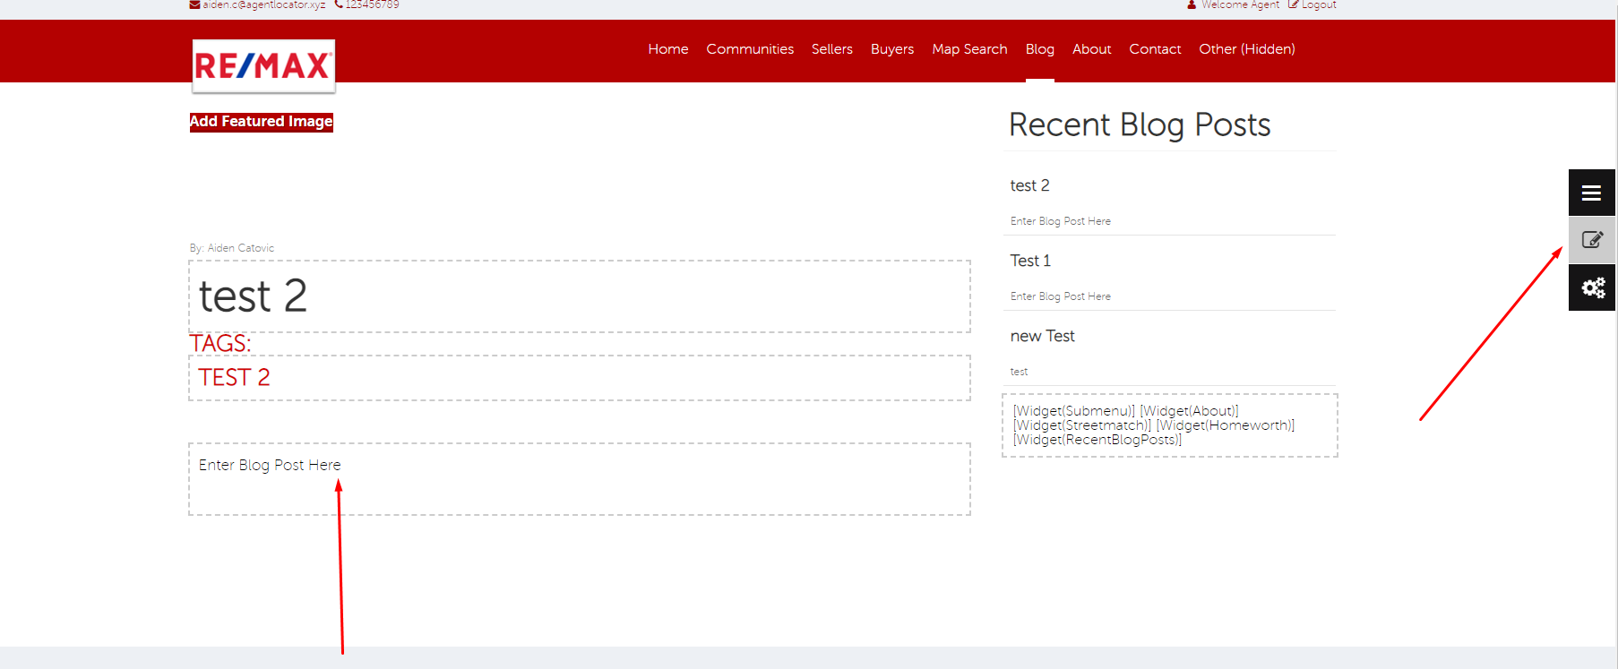The height and width of the screenshot is (669, 1618).
Task: Click the Welcome Agent link
Action: (x=1240, y=4)
